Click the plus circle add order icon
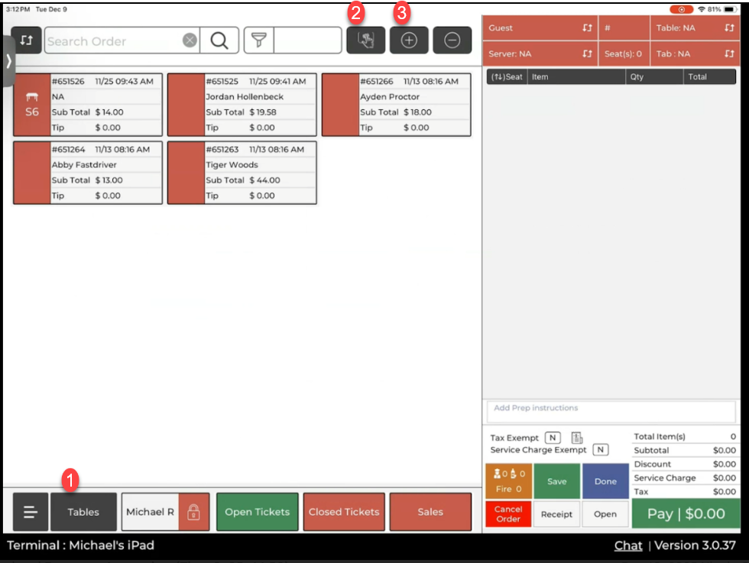Image resolution: width=749 pixels, height=563 pixels. (x=409, y=40)
